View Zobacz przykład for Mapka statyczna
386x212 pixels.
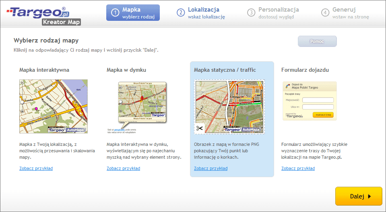pyautogui.click(x=211, y=168)
